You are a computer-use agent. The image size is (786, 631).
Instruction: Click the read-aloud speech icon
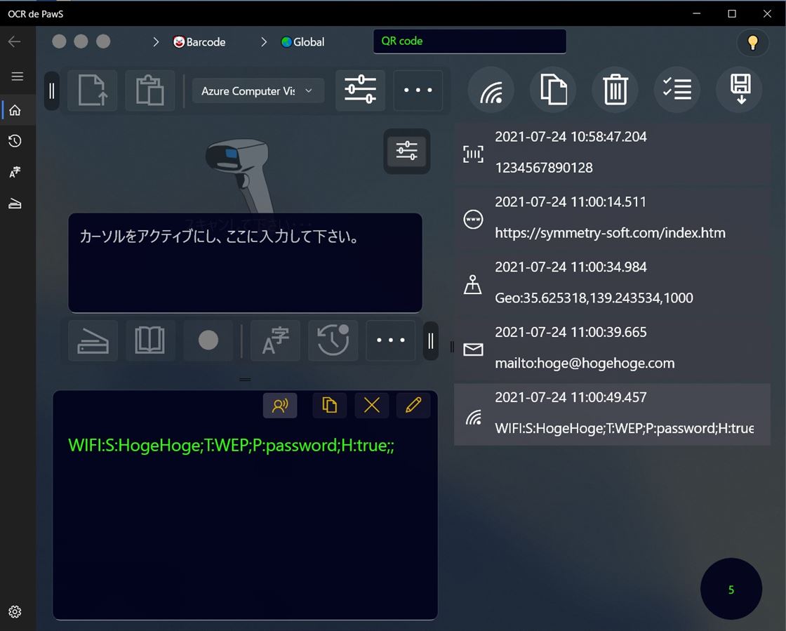click(280, 405)
